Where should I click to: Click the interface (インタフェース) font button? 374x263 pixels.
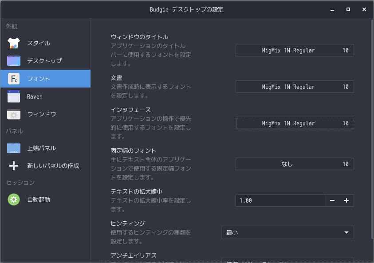coord(295,123)
